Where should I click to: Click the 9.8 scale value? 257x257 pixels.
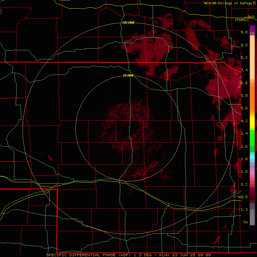[244, 32]
